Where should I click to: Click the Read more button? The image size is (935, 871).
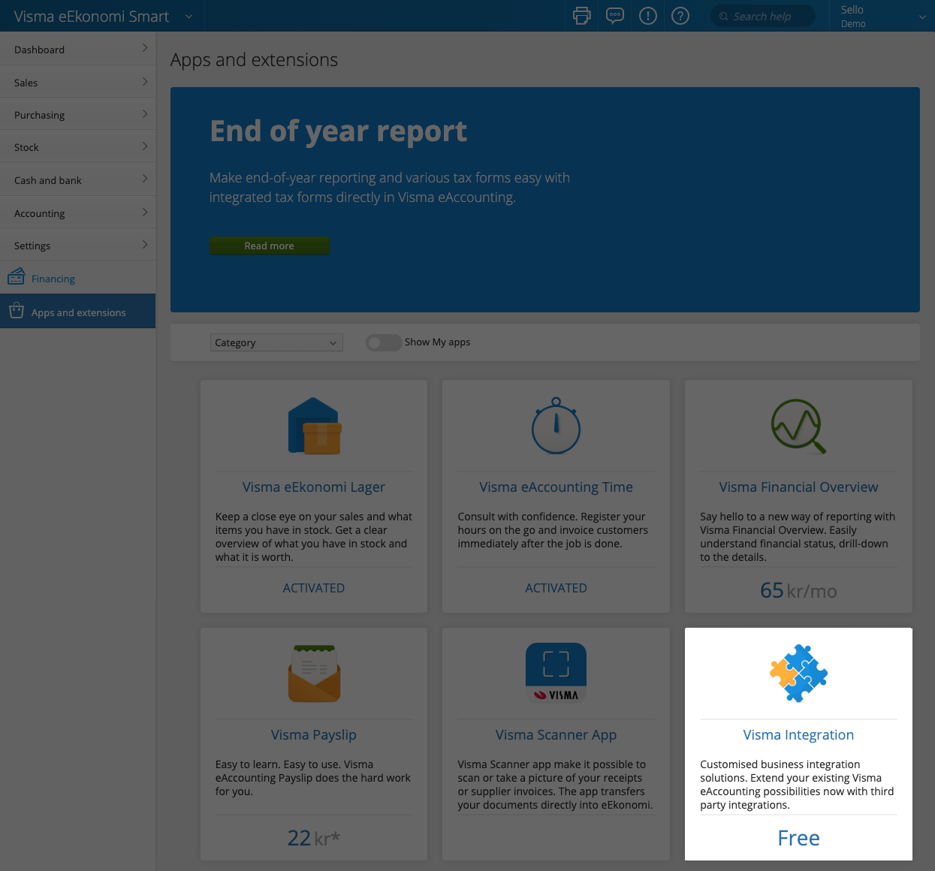click(x=269, y=246)
